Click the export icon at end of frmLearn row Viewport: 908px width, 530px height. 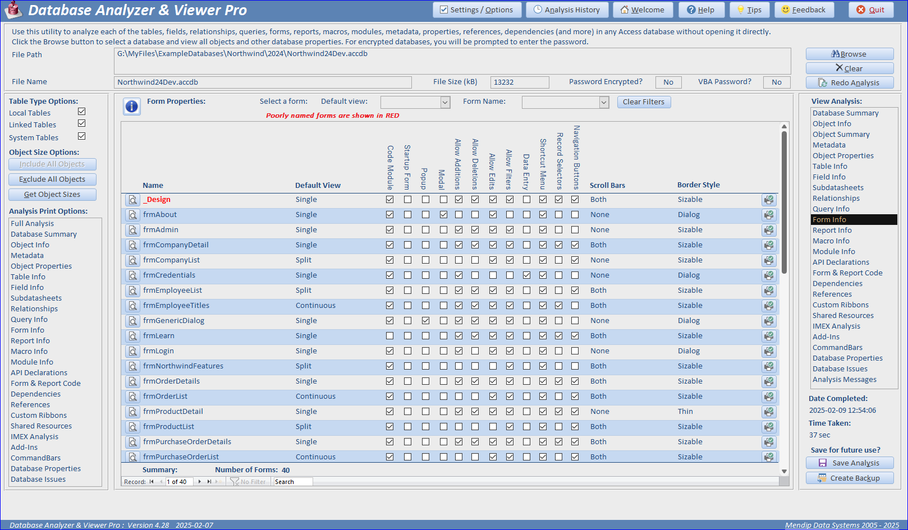pyautogui.click(x=769, y=336)
